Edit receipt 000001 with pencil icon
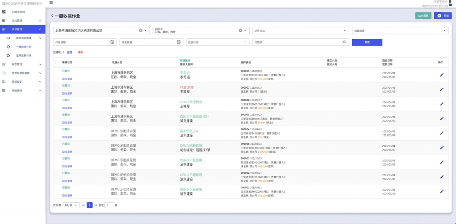 [442, 191]
